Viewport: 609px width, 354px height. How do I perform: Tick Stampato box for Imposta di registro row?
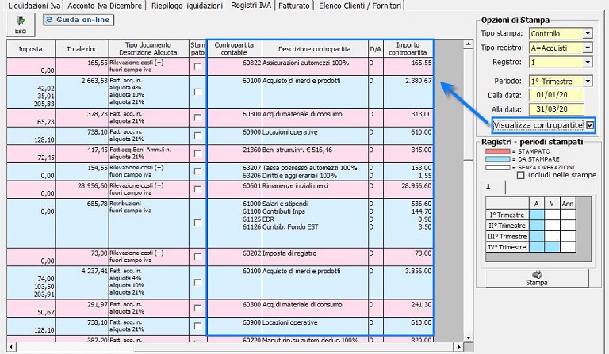click(x=197, y=257)
